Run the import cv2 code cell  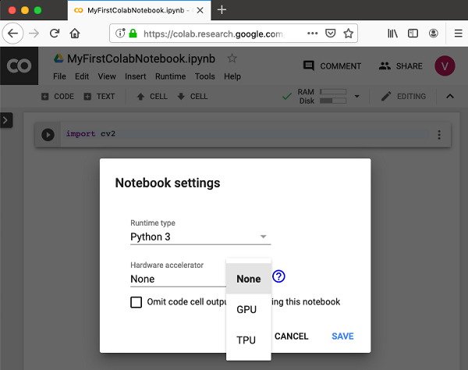point(48,134)
